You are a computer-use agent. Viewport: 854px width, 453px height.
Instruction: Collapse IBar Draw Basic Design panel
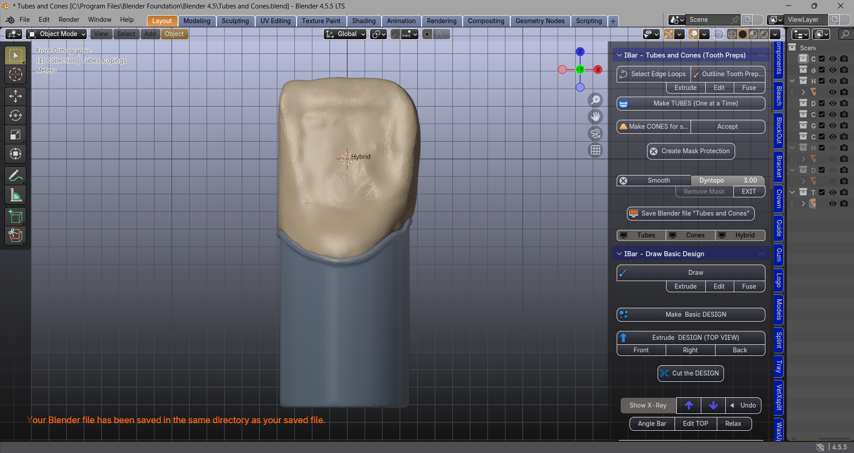point(619,254)
